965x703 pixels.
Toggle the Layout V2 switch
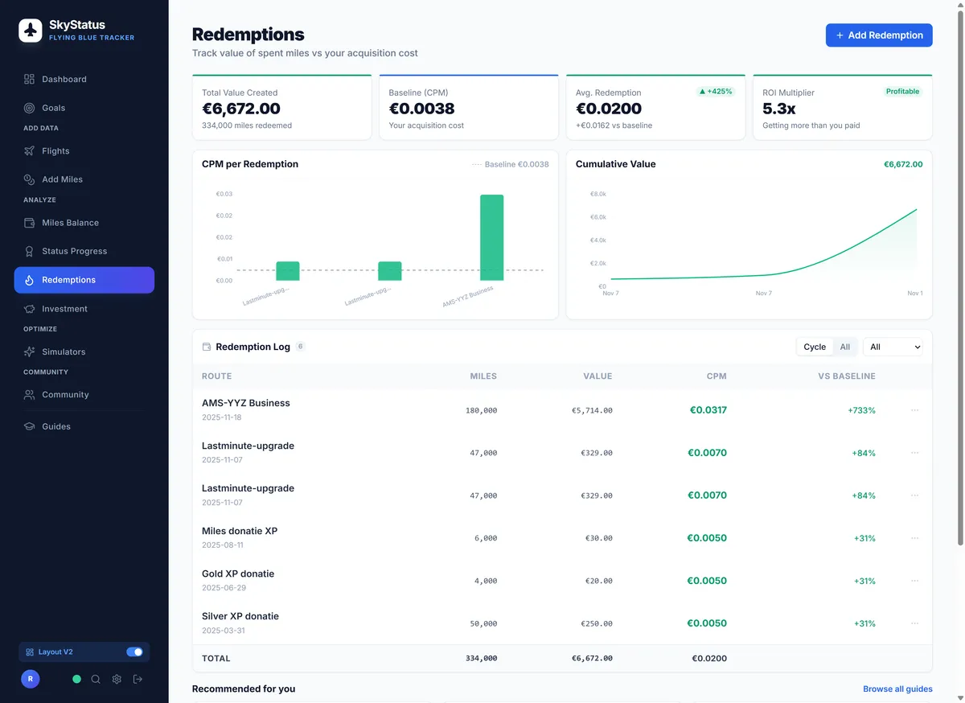pos(135,652)
